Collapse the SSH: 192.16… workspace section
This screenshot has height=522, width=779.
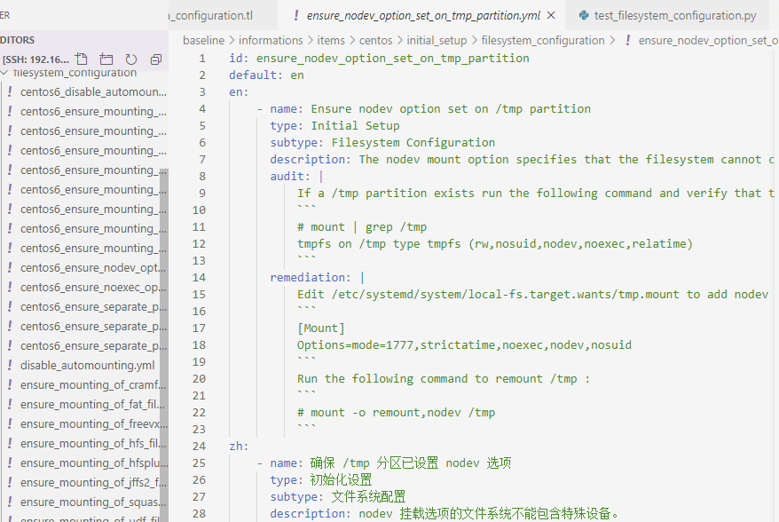coord(35,59)
